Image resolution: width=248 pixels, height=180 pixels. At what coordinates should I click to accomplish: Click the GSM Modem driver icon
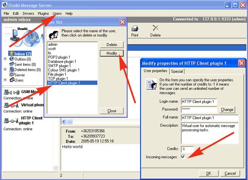[x=11, y=92]
